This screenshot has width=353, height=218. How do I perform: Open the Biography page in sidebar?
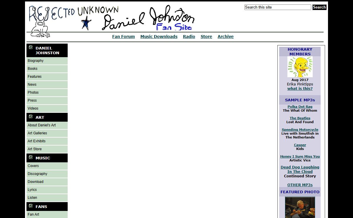coord(47,61)
